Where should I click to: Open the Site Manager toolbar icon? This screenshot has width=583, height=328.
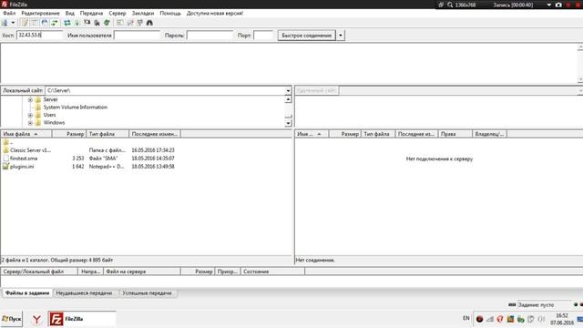(5, 23)
